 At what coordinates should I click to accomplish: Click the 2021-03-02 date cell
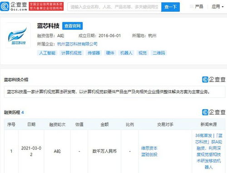tap(31, 151)
